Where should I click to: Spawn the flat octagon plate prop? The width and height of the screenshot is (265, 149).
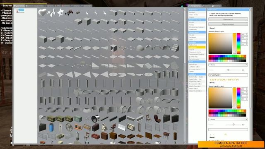87,48
